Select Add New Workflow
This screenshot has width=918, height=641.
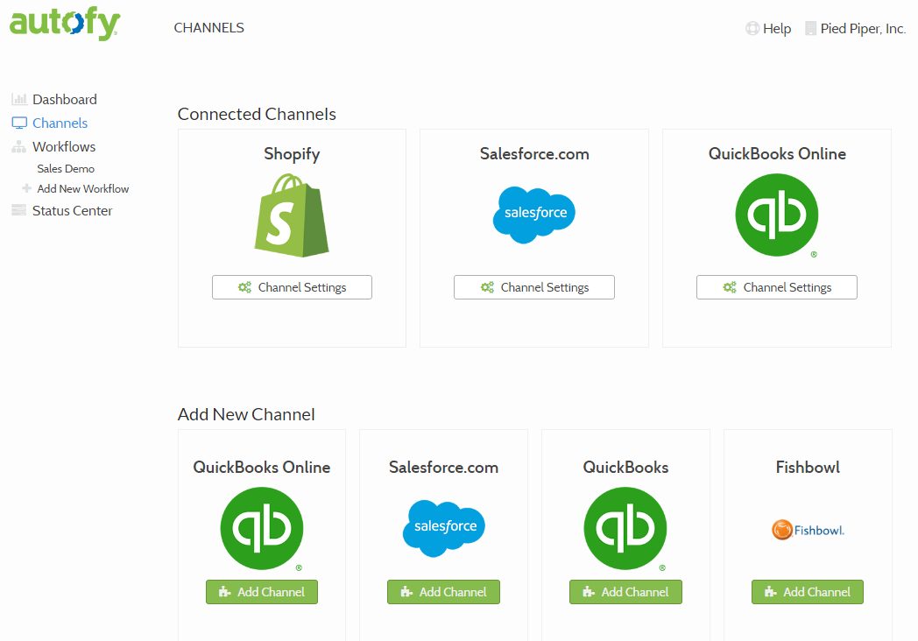(82, 188)
